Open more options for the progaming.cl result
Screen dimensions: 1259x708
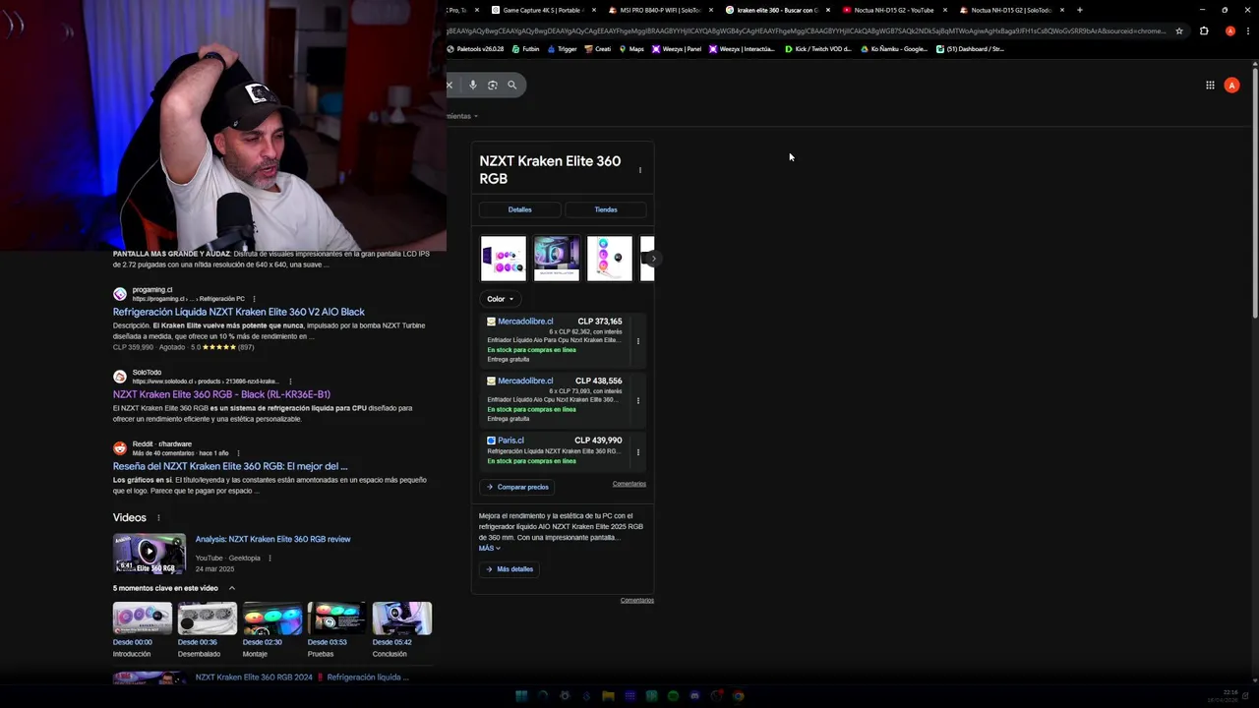coord(254,299)
